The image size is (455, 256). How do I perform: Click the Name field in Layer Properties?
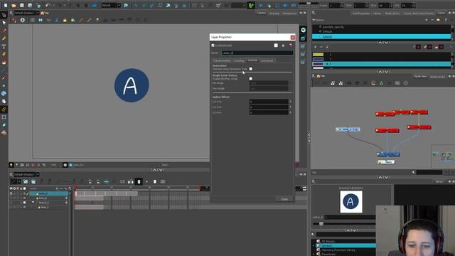point(257,53)
